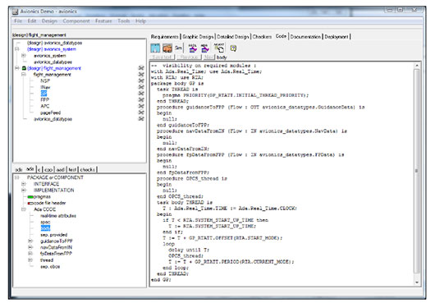Click the X icon on the INav row
435x303 pixels.
(141, 87)
